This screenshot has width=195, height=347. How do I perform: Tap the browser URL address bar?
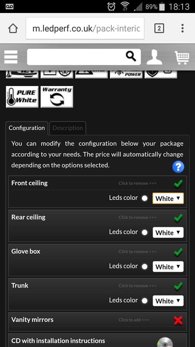coord(85,28)
